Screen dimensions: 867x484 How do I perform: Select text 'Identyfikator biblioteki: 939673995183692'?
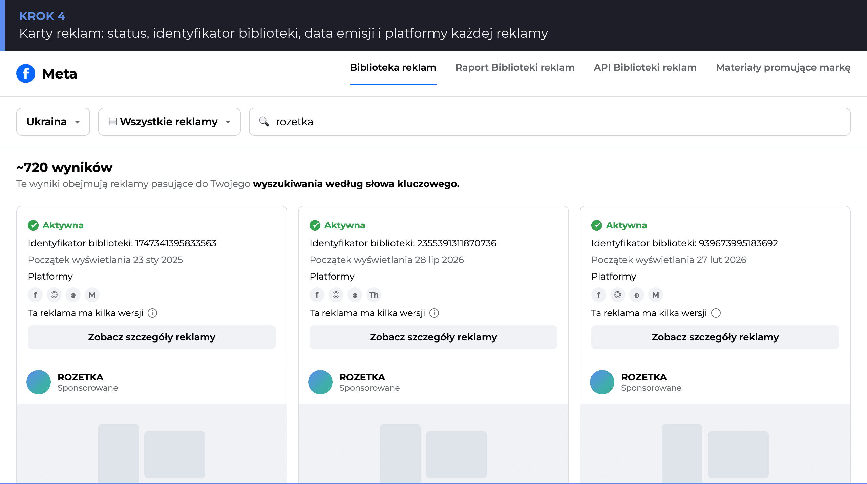tap(684, 243)
